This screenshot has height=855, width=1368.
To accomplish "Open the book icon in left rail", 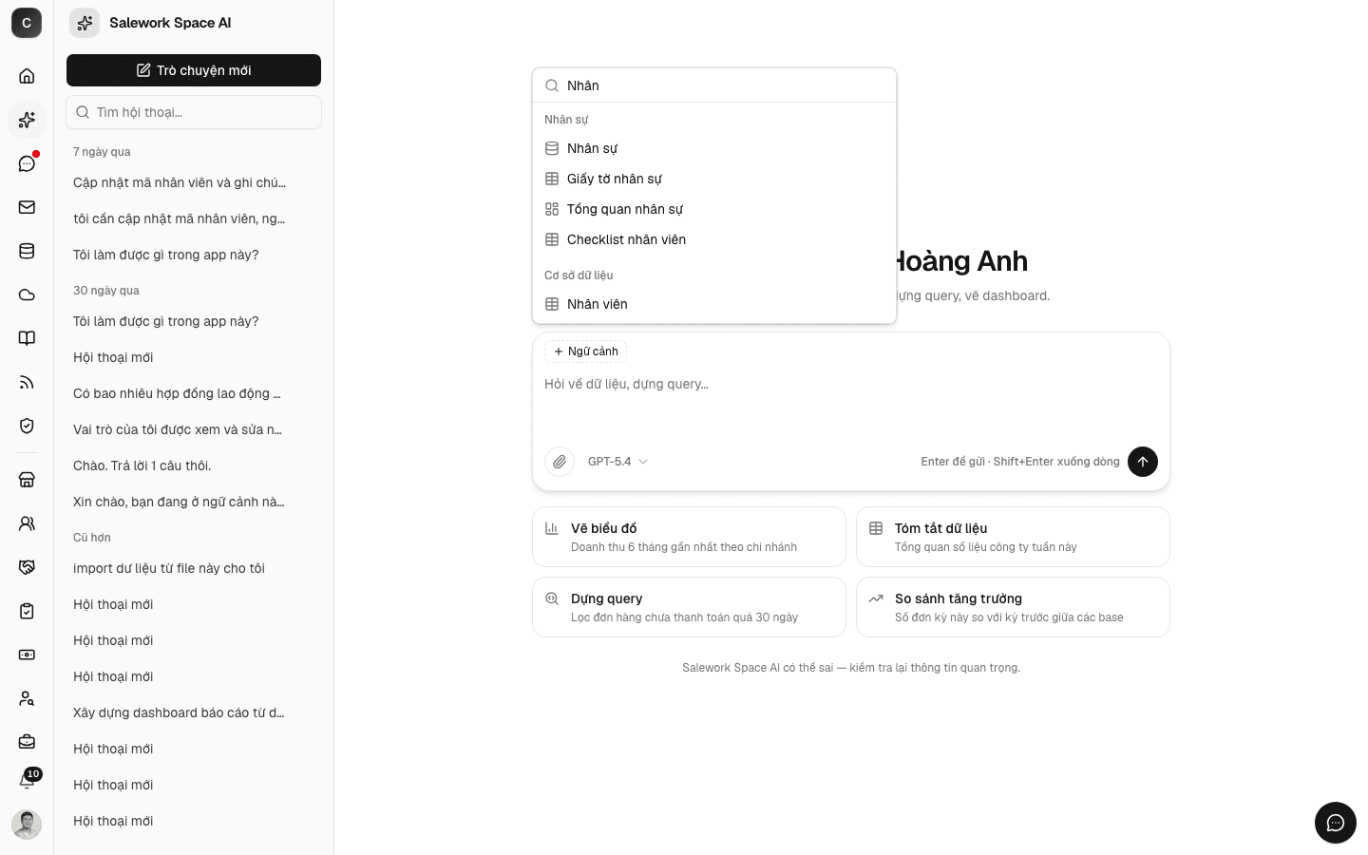I will click(x=27, y=338).
